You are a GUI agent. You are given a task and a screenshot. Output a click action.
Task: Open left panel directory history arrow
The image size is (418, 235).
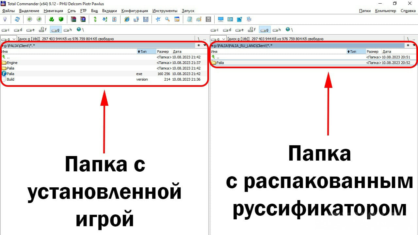205,45
